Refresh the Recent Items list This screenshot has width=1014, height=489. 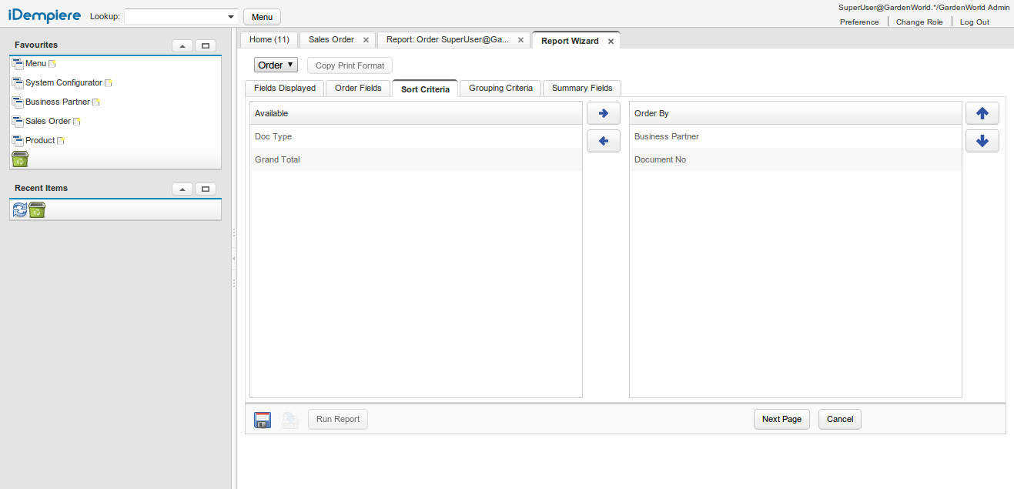(19, 209)
